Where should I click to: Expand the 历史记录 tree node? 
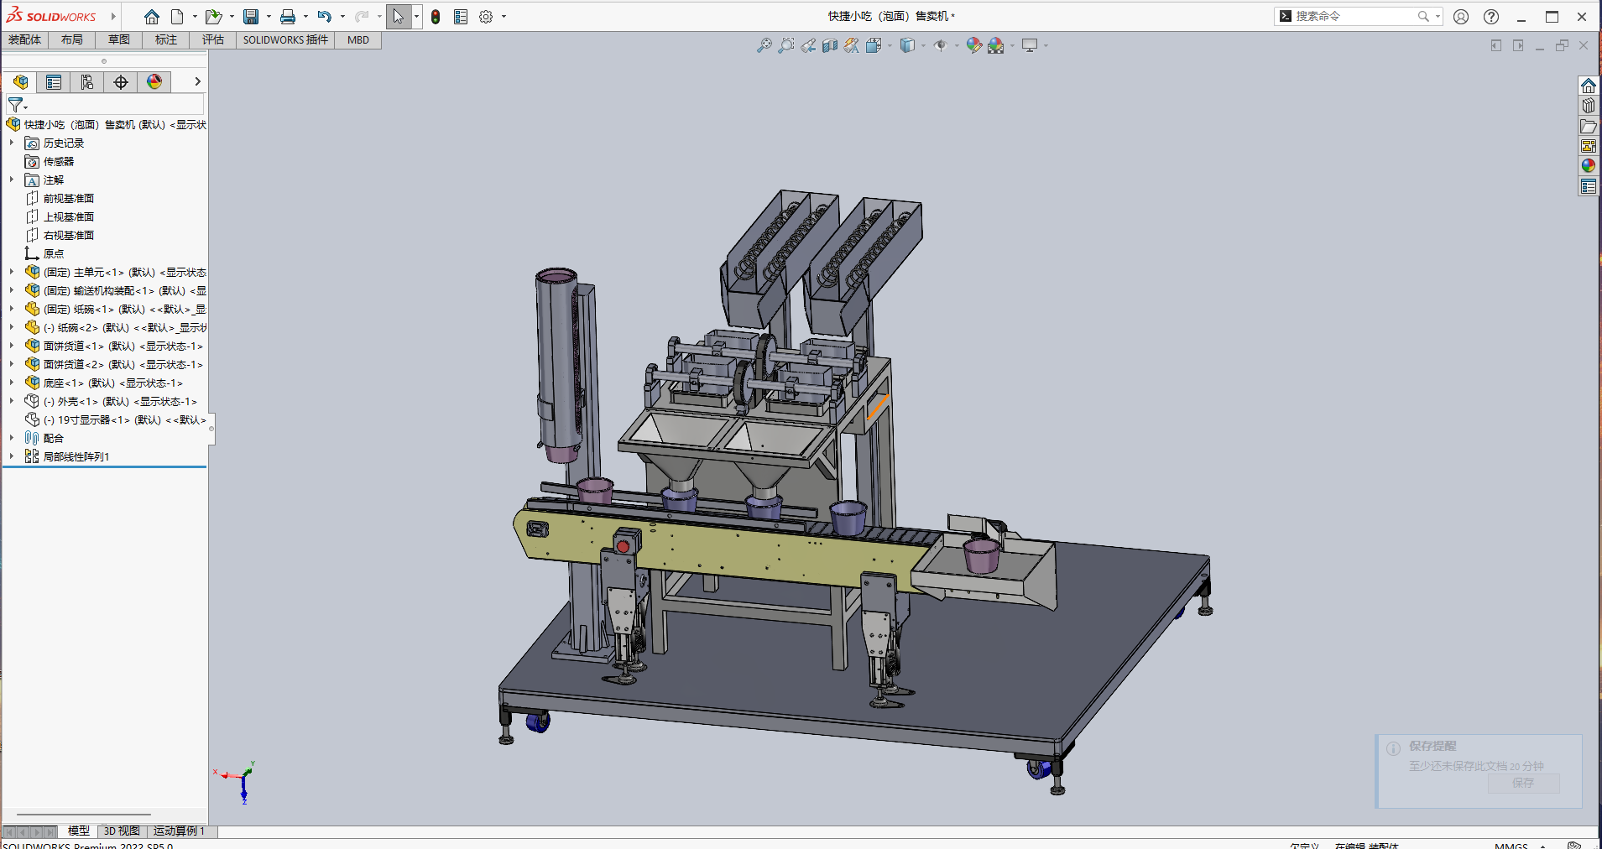pyautogui.click(x=12, y=143)
